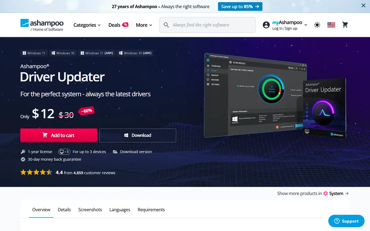370x231 pixels.
Task: Click the star rating icons
Action: [36, 172]
